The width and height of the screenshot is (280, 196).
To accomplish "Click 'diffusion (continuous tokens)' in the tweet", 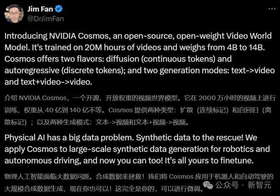I will pyautogui.click(x=161, y=59).
